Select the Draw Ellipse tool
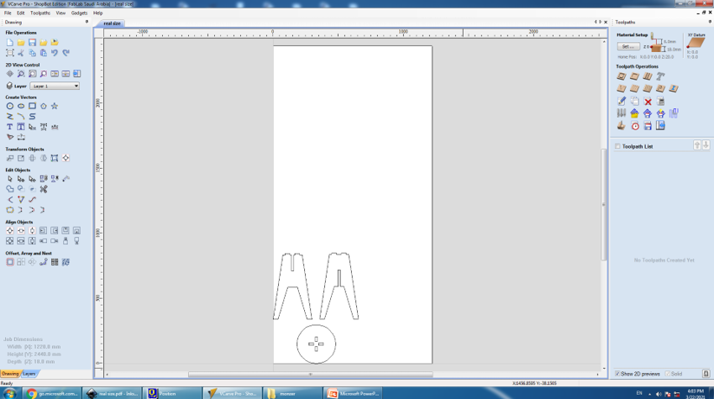 point(21,106)
